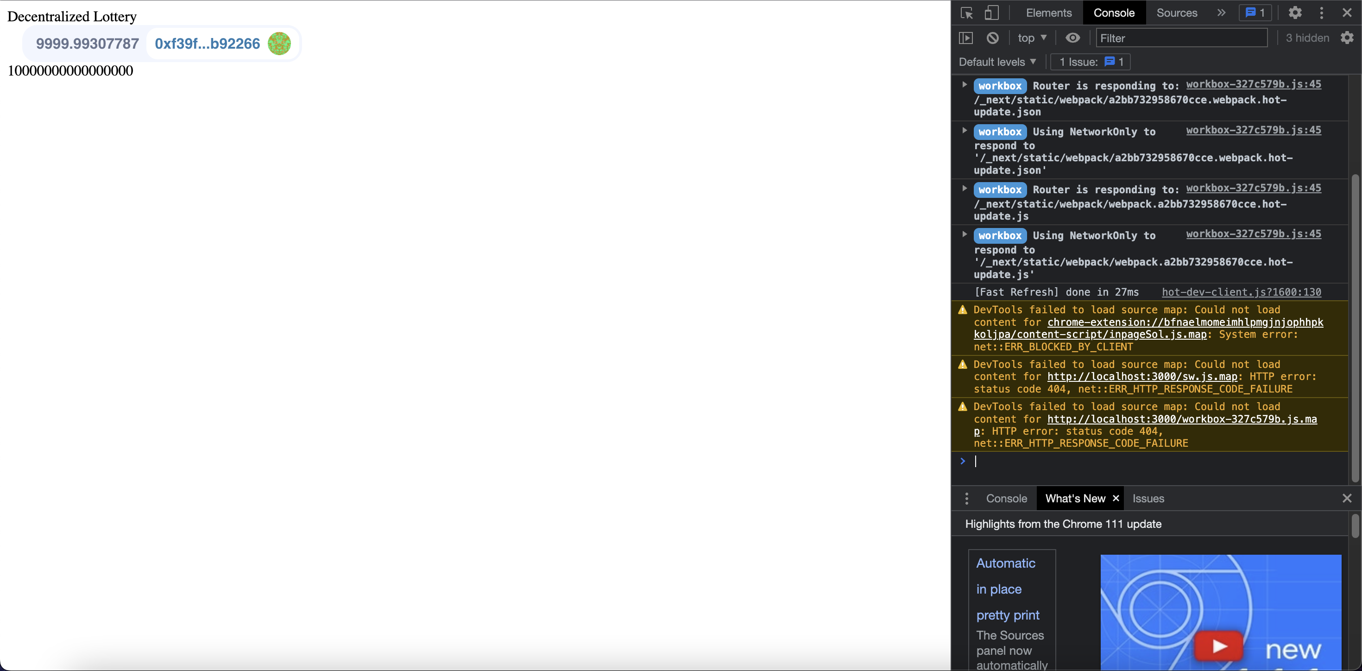Toggle the device toolbar icon

click(991, 13)
